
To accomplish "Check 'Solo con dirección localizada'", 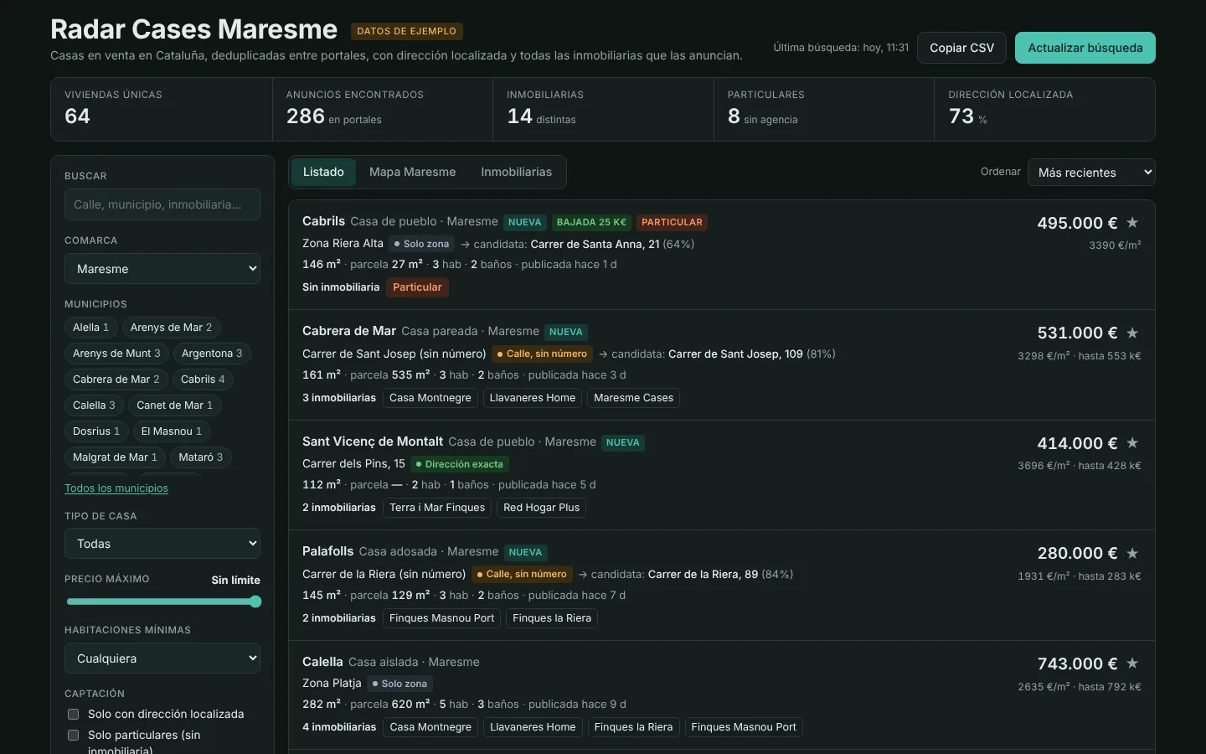I will click(73, 715).
